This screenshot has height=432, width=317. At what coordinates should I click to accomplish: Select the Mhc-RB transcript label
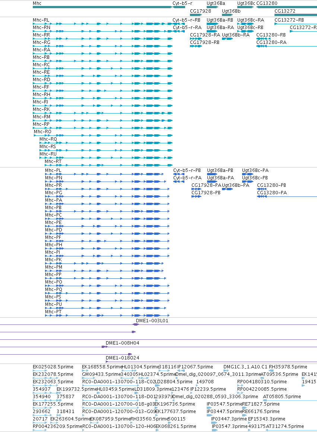[41, 57]
